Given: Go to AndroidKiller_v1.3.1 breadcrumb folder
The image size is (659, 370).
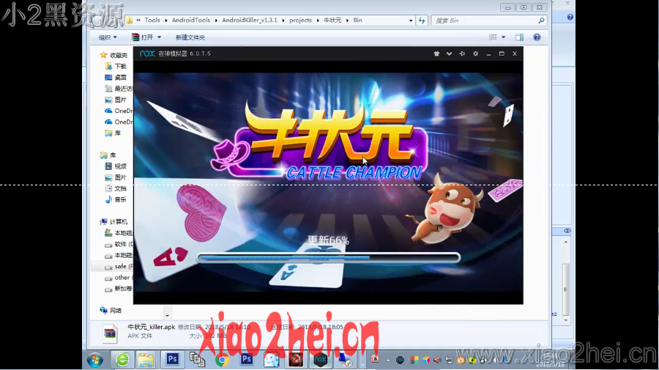Looking at the screenshot, I should [x=250, y=21].
